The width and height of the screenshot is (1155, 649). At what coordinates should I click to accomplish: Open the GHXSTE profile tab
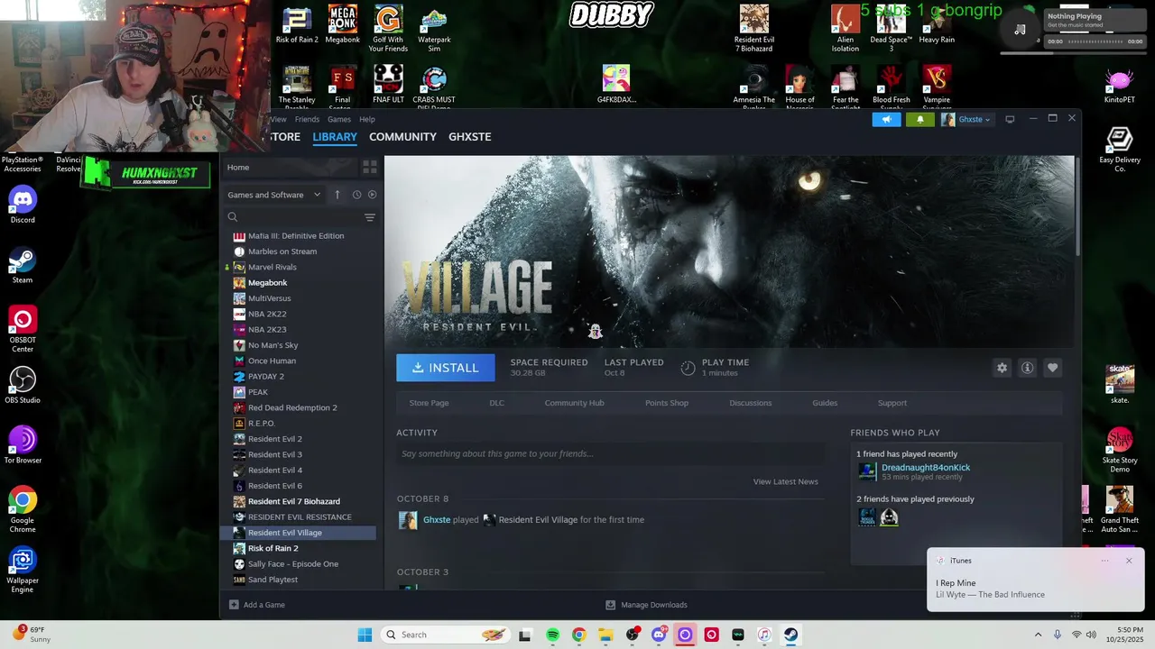click(x=469, y=137)
